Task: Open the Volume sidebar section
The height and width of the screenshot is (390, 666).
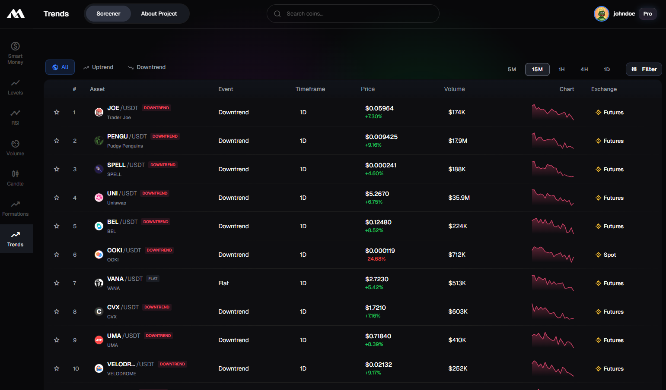Action: coord(15,148)
